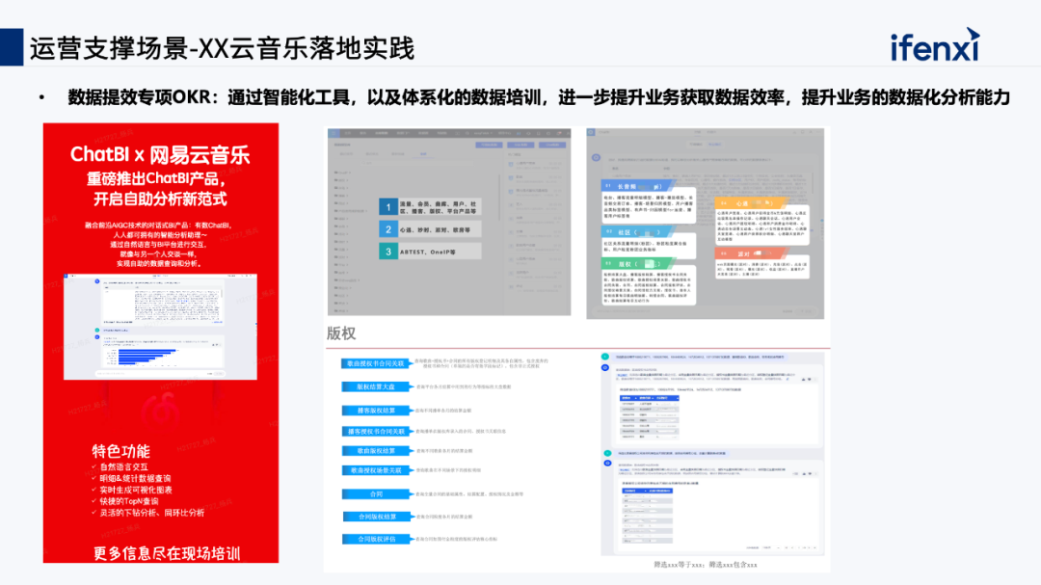Click the teal number 3 box
The width and height of the screenshot is (1041, 585).
(388, 252)
